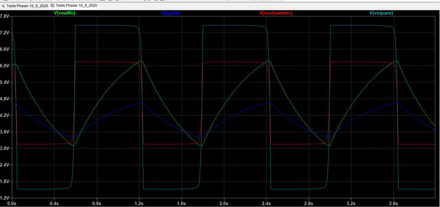Click the 2.0s time axis label

pyautogui.click(x=224, y=204)
